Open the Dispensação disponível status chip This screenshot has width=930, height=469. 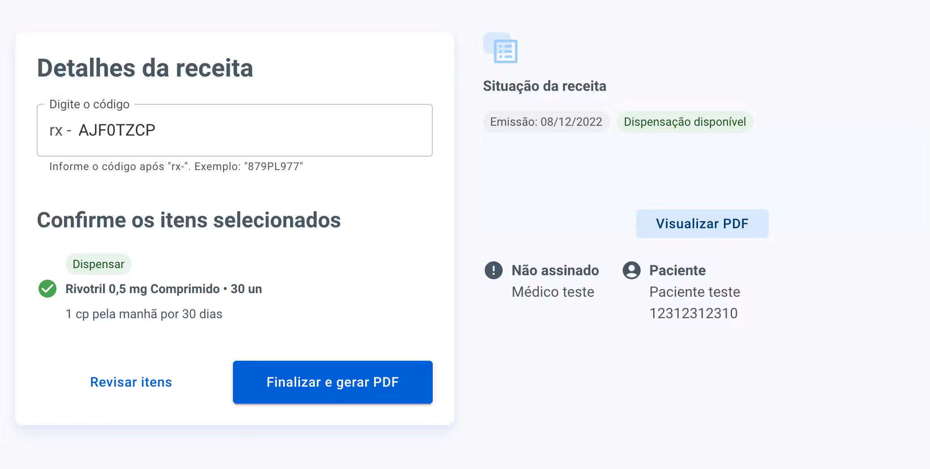coord(685,121)
